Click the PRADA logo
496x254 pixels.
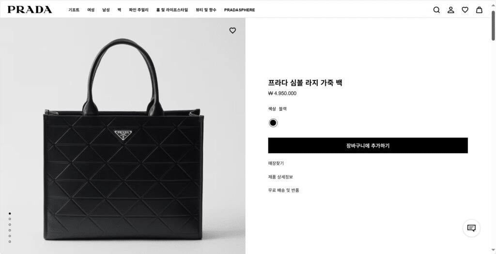point(30,10)
